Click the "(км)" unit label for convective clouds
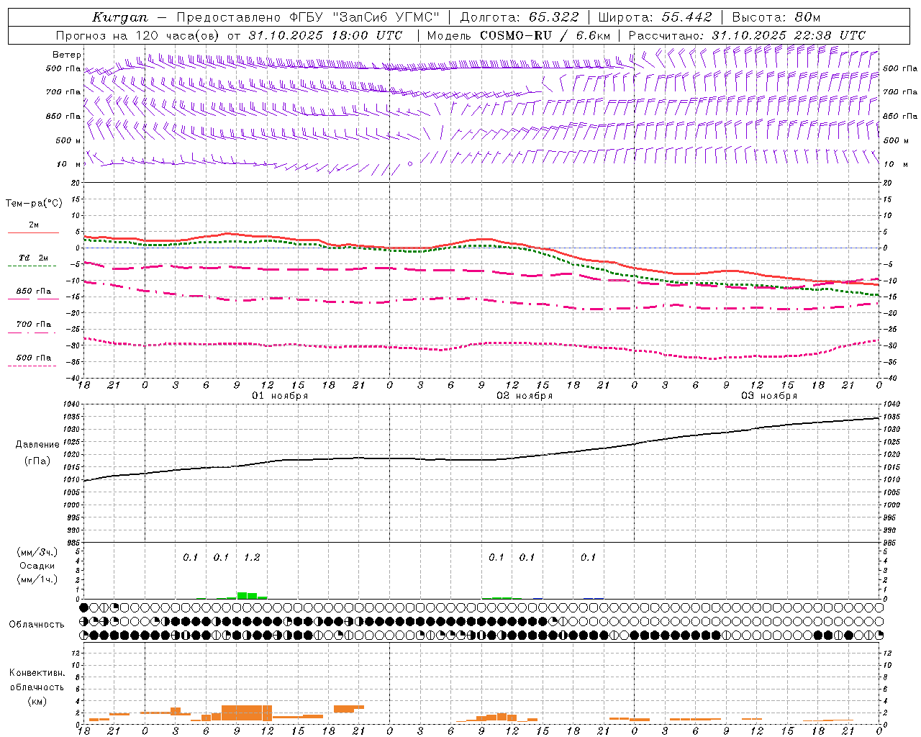The image size is (921, 737). pyautogui.click(x=37, y=701)
